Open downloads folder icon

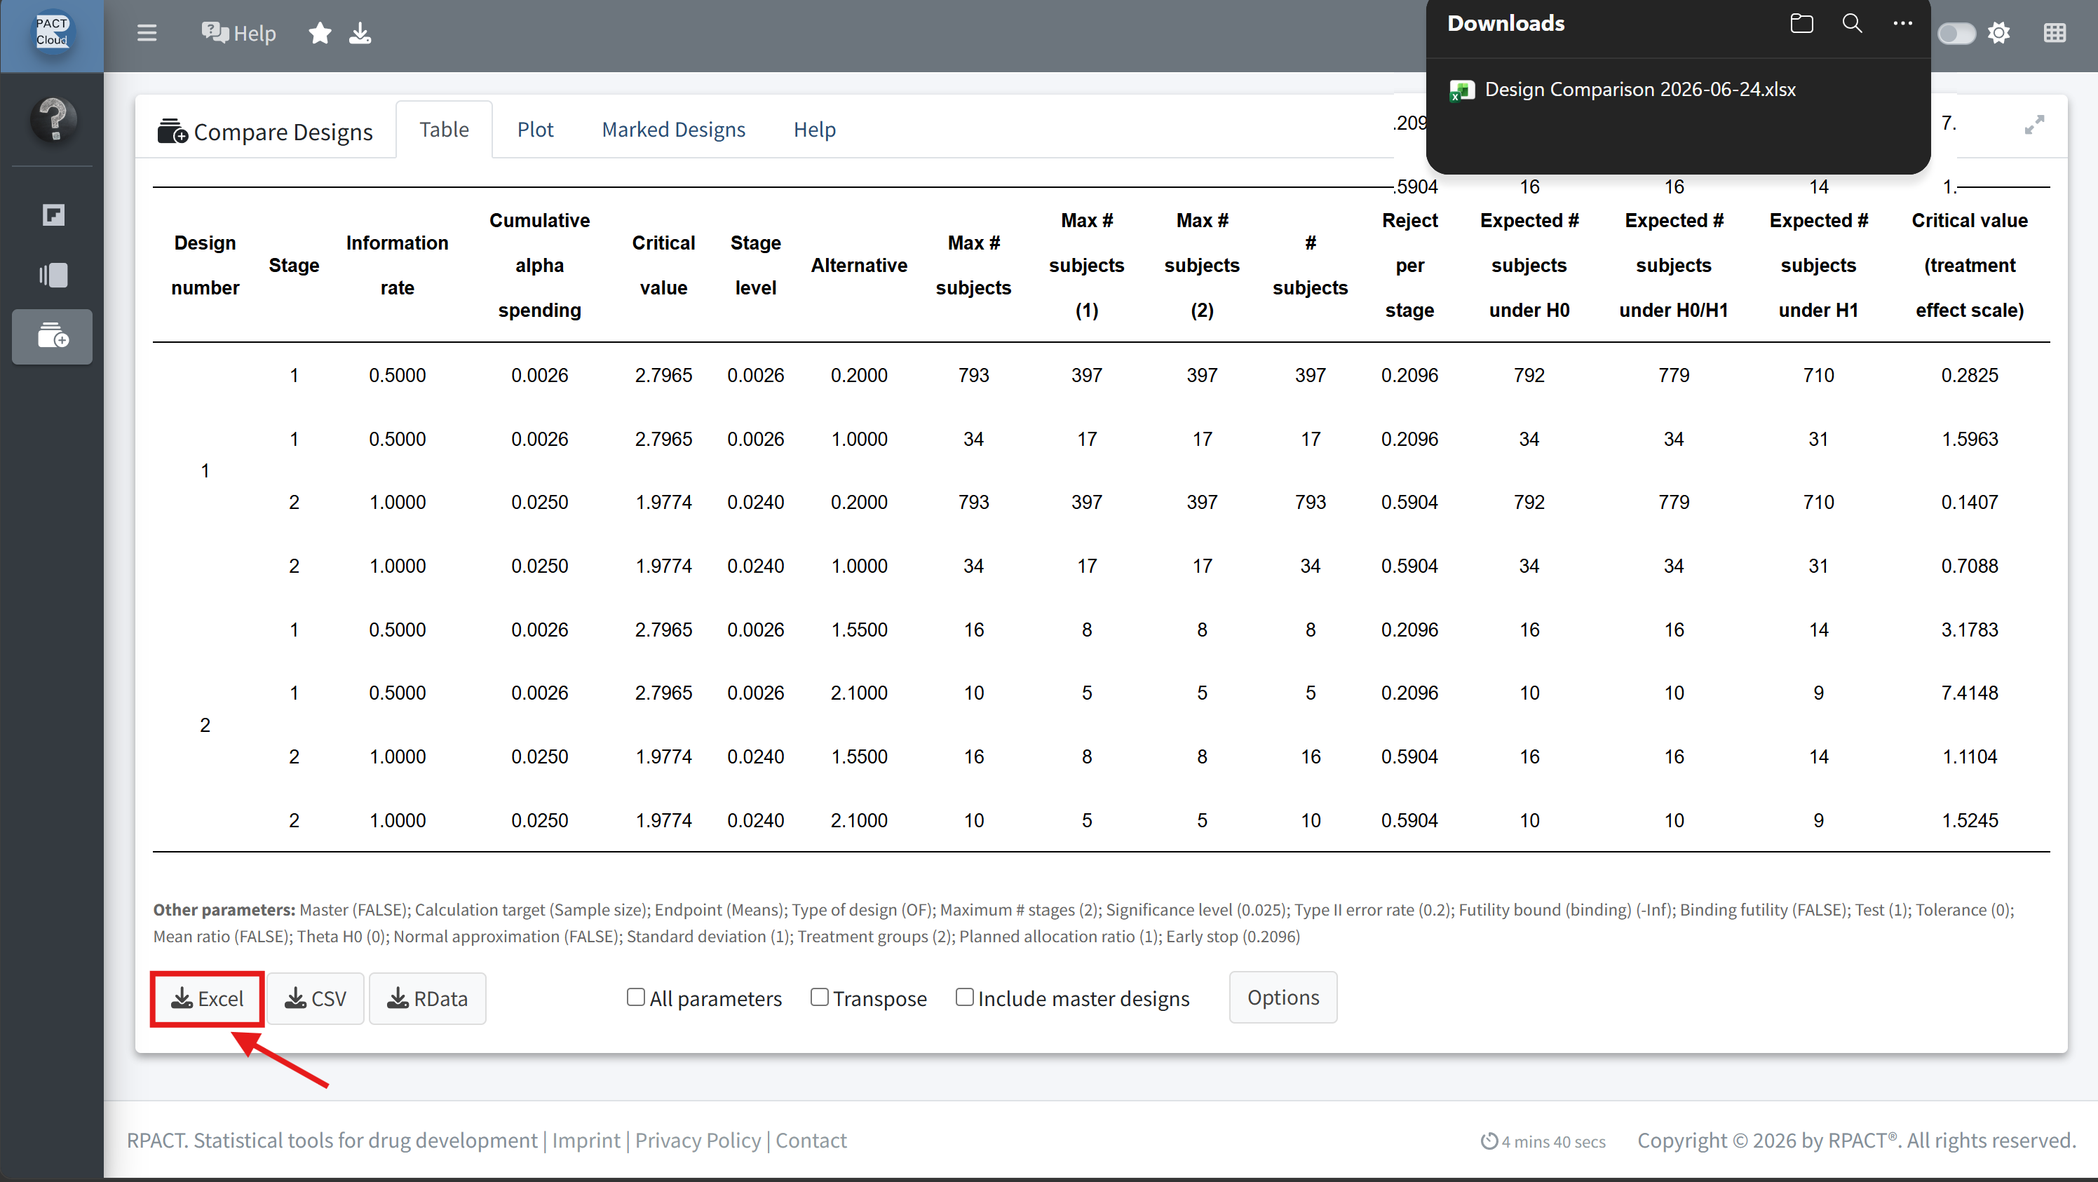point(1801,23)
